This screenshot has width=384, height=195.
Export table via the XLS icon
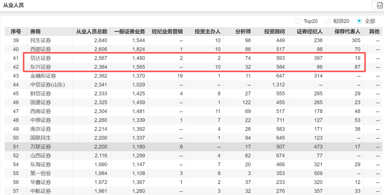click(x=379, y=5)
